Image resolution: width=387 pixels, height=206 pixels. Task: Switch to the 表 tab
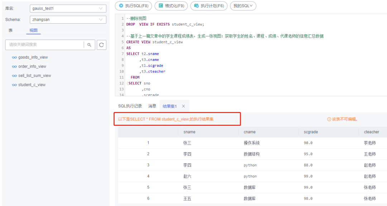pyautogui.click(x=10, y=30)
